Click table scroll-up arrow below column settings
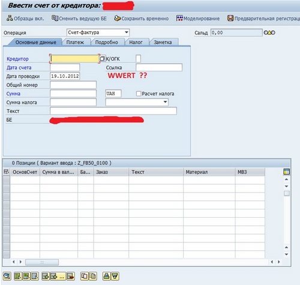This screenshot has height=285, width=300. [x=286, y=179]
